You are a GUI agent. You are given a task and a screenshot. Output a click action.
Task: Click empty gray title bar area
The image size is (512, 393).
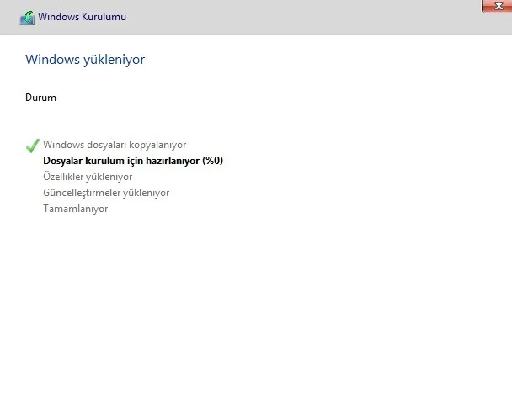pyautogui.click(x=295, y=17)
